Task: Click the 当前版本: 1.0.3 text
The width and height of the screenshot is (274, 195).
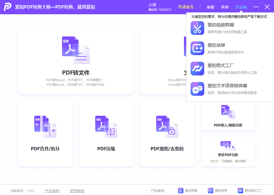Action: coord(22,191)
